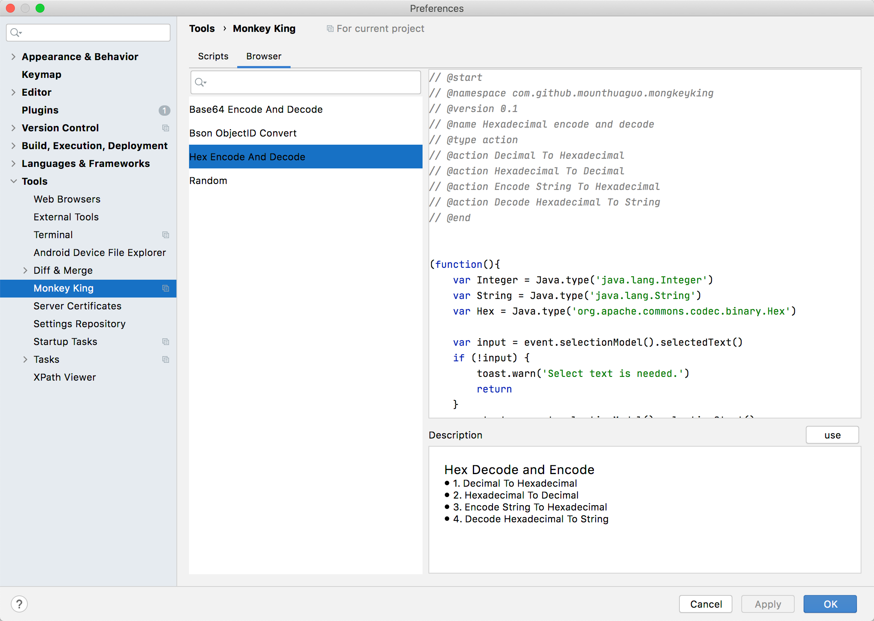
Task: Select Base64 Encode And Decode script
Action: (255, 109)
